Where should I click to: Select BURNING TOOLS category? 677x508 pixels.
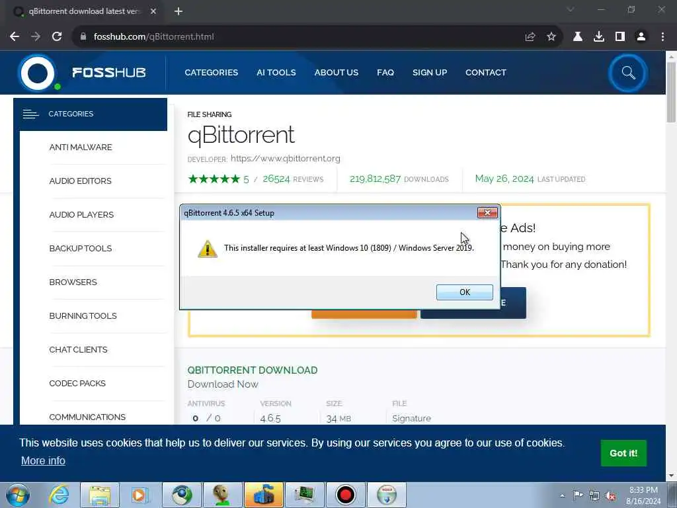pos(83,316)
